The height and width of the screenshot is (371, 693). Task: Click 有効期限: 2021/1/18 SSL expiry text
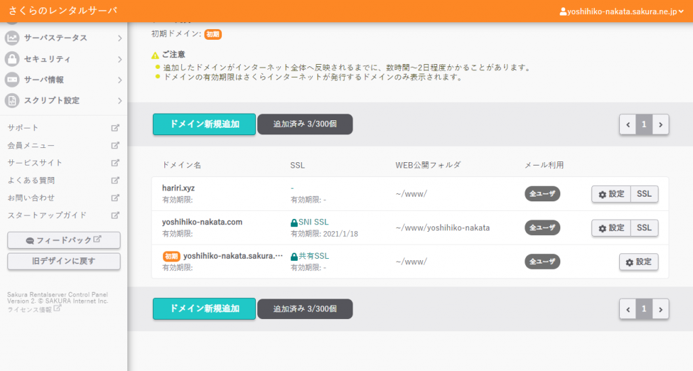coord(324,234)
